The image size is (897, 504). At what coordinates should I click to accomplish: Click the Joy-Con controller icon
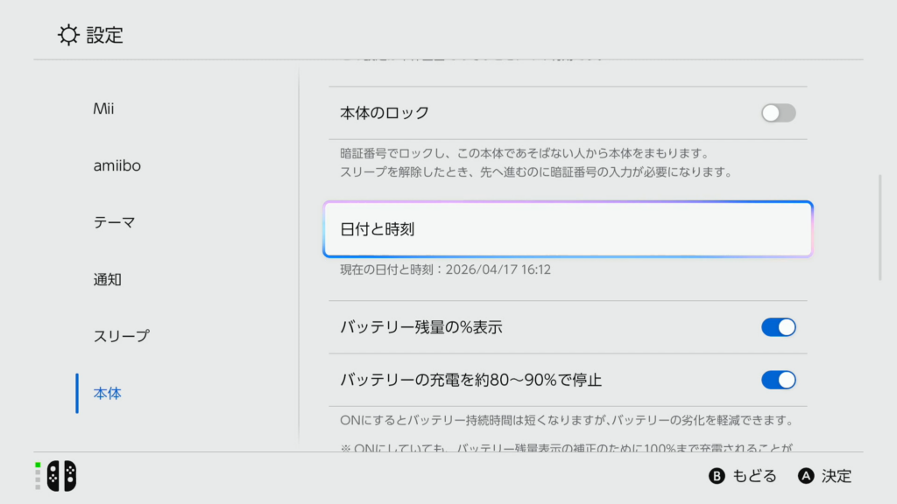click(x=61, y=475)
